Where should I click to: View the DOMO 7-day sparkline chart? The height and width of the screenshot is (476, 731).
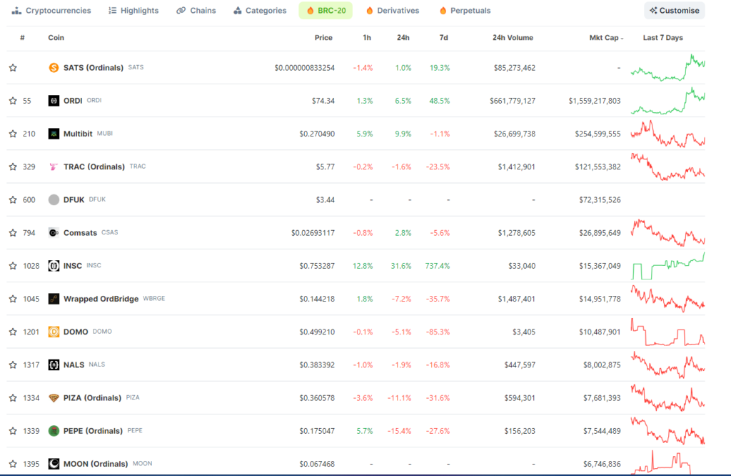tap(667, 332)
